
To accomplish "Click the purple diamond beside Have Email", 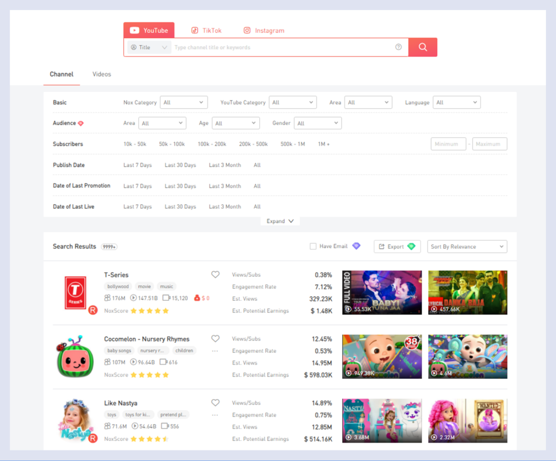I will coord(356,246).
